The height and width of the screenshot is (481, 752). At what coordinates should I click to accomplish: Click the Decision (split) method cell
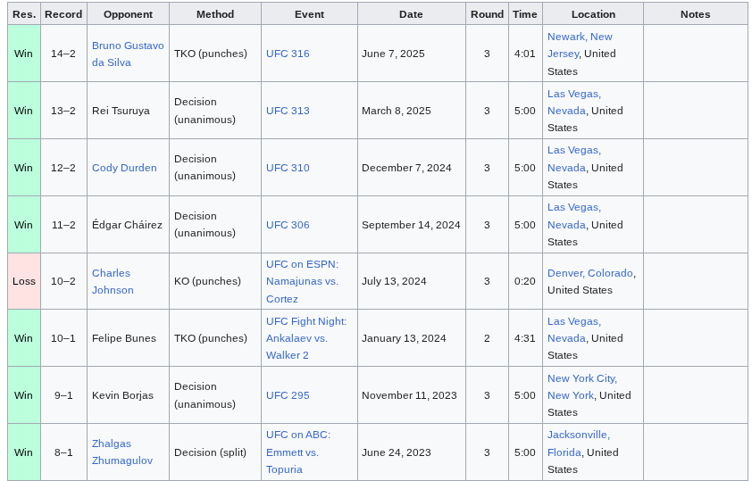click(215, 452)
